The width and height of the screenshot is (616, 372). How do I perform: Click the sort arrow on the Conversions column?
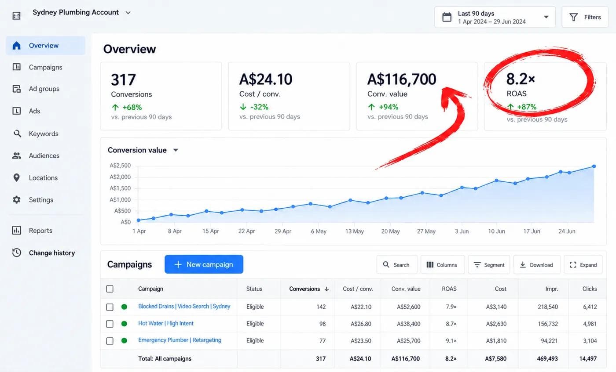(326, 289)
